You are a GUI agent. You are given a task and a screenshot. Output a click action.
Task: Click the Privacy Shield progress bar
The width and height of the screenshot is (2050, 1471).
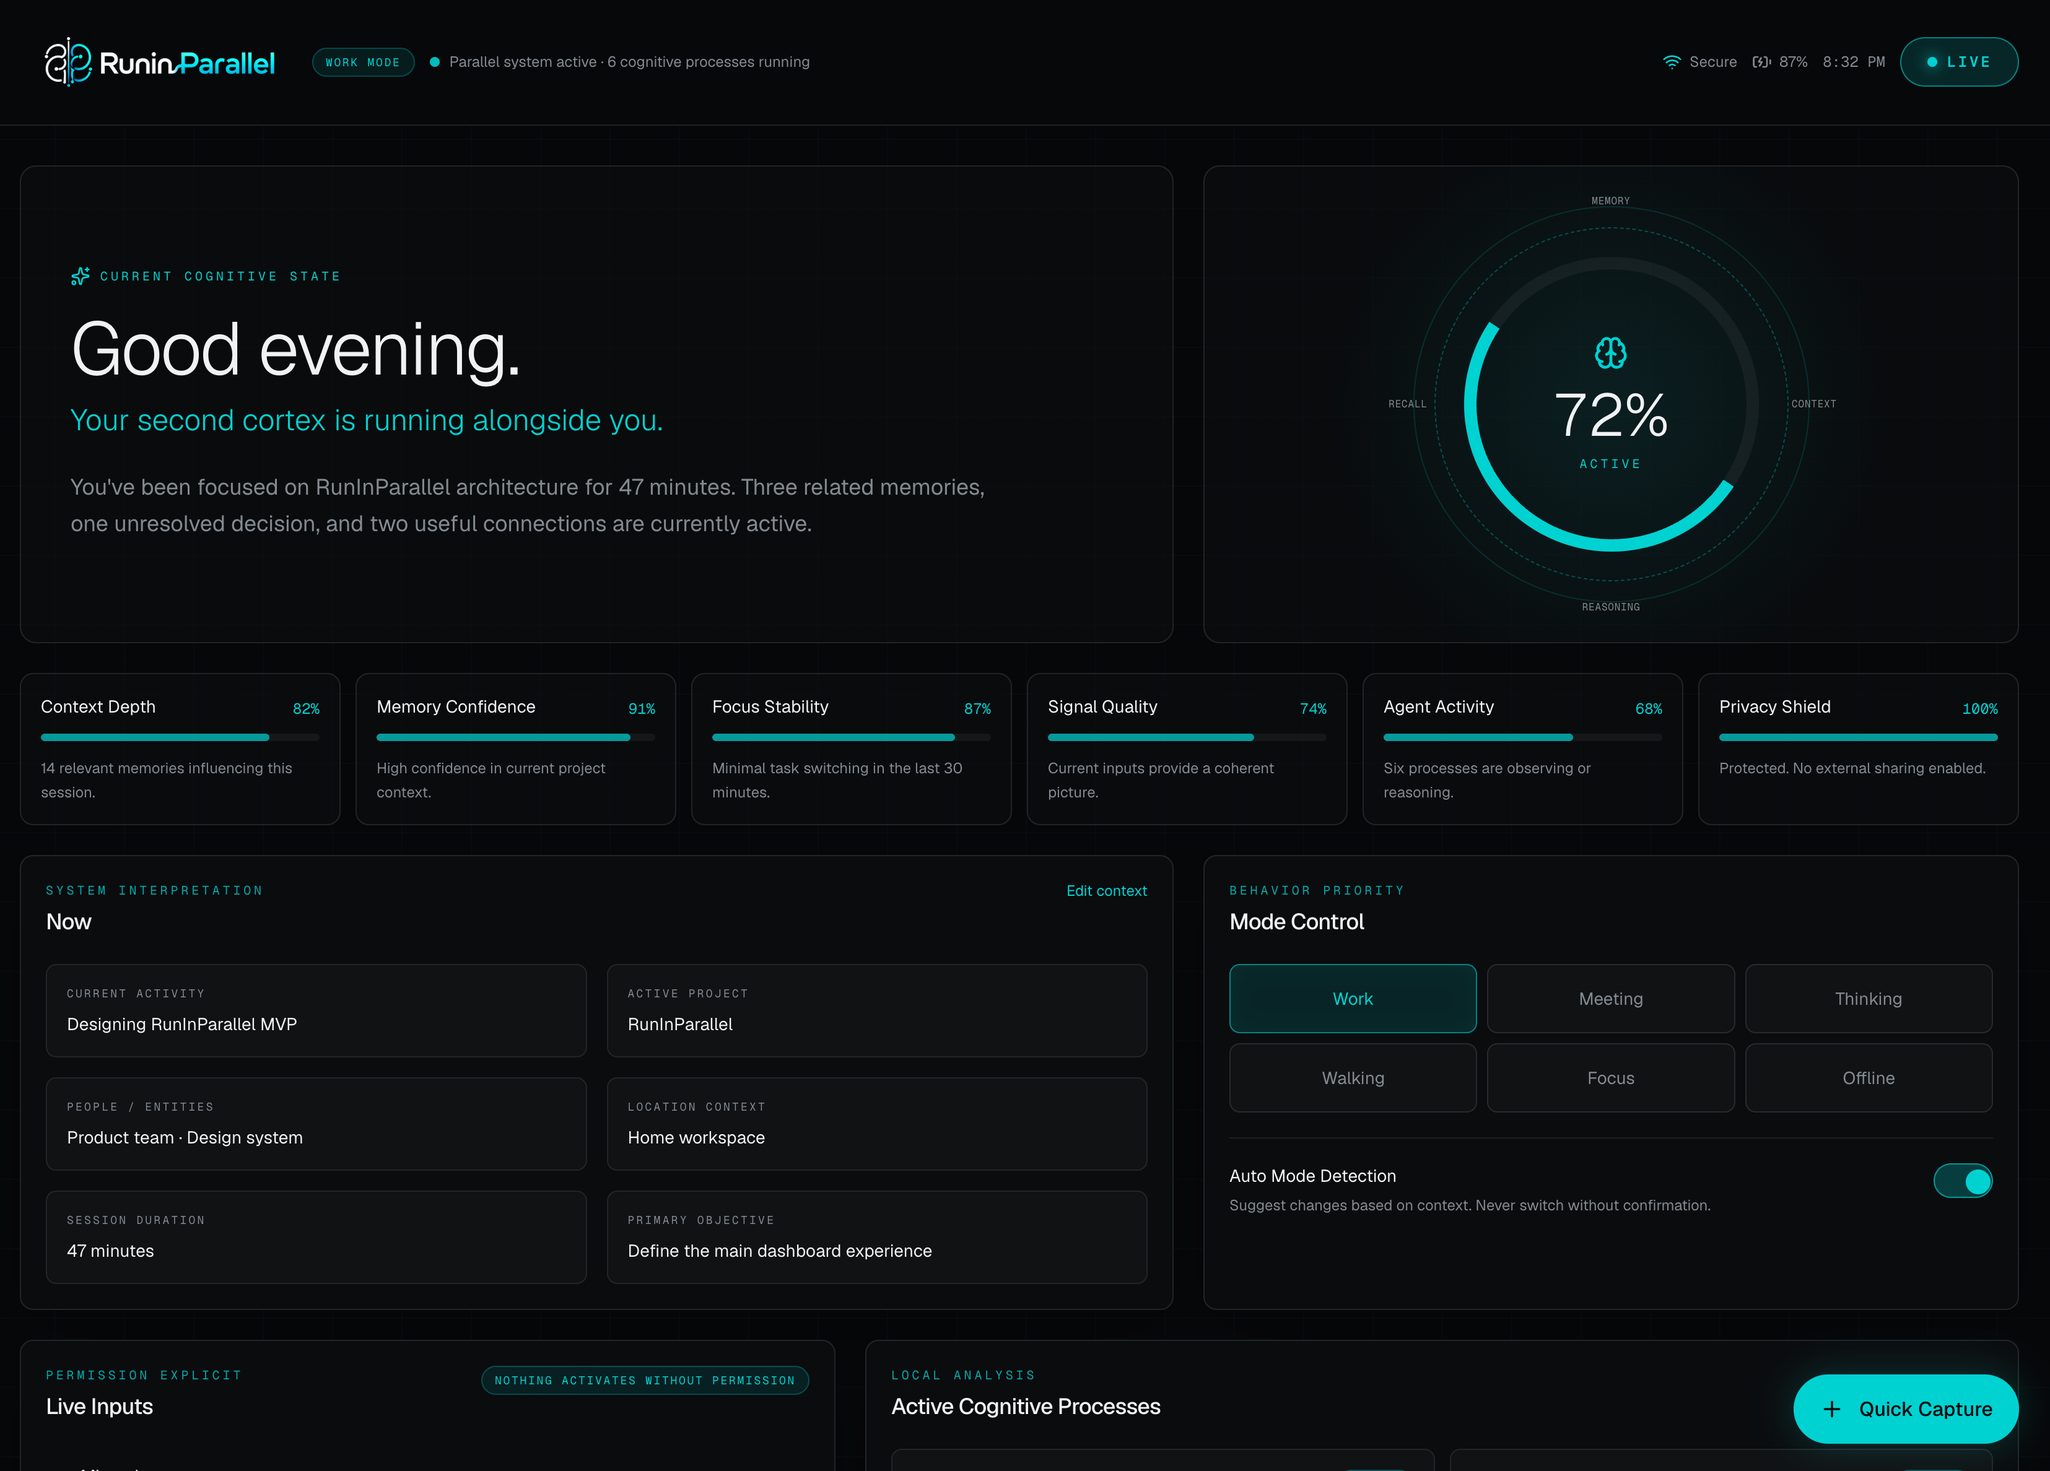1857,737
